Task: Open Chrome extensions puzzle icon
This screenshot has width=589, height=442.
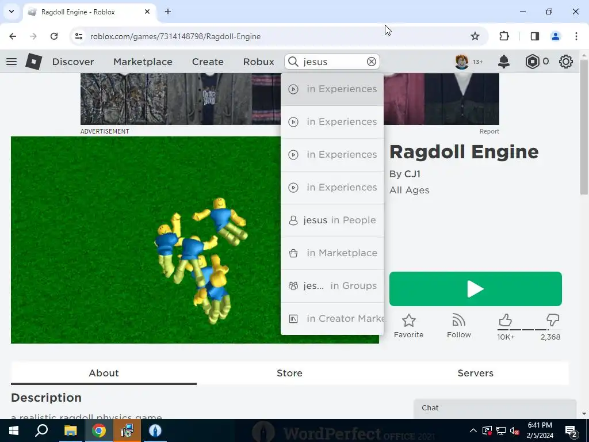Action: coord(504,36)
